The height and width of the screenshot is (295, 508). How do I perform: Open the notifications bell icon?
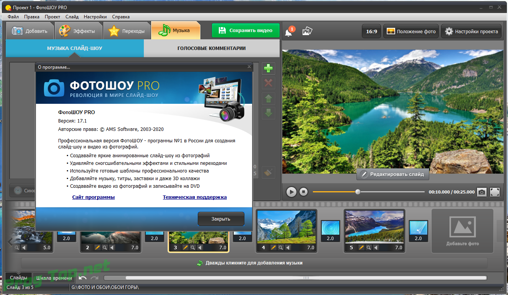pyautogui.click(x=289, y=32)
